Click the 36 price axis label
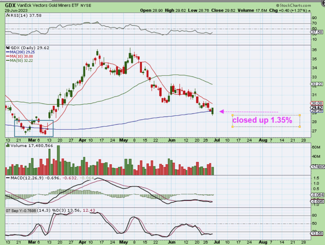 pos(314,50)
